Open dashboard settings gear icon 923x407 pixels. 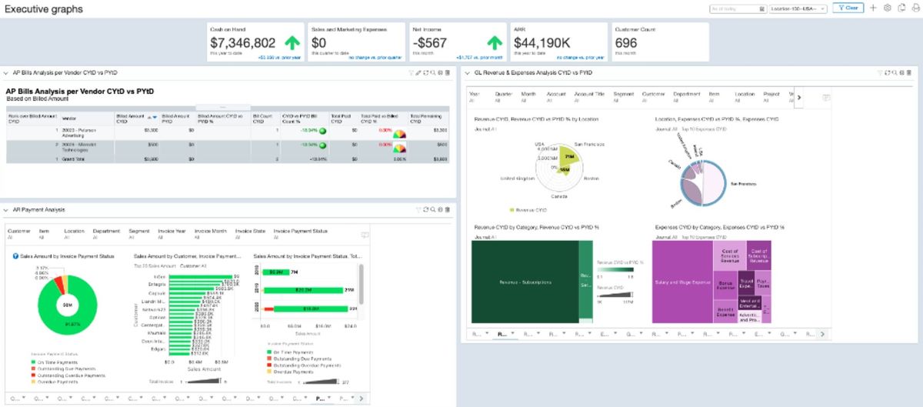(x=887, y=8)
